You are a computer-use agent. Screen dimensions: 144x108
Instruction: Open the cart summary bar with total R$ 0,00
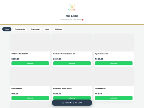[72, 103]
